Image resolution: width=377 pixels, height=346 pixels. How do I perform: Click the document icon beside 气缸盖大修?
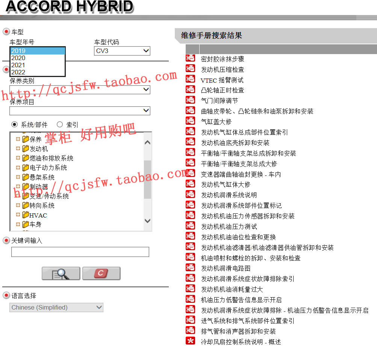[x=191, y=121]
